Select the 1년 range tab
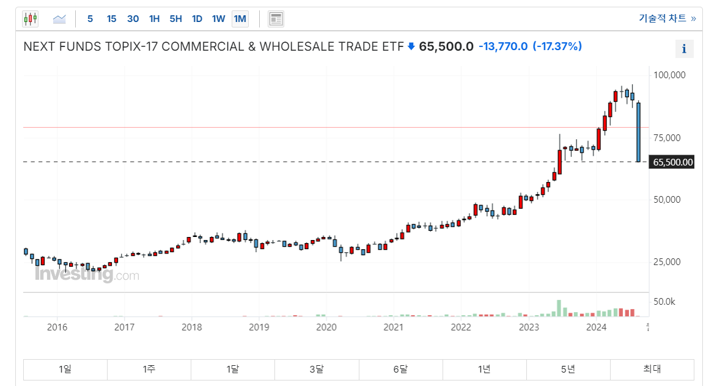 (x=485, y=370)
